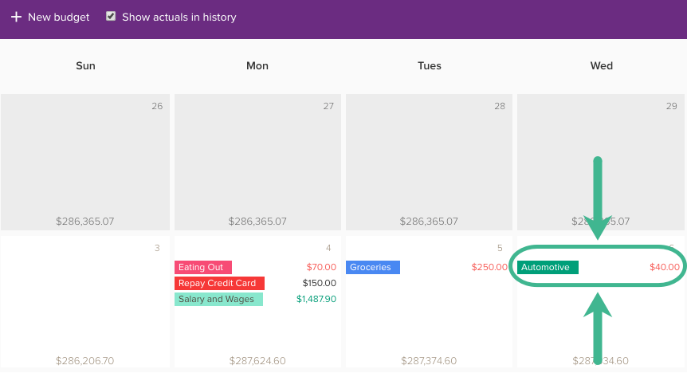Click the Tues column header
Image resolution: width=687 pixels, height=373 pixels.
click(430, 65)
